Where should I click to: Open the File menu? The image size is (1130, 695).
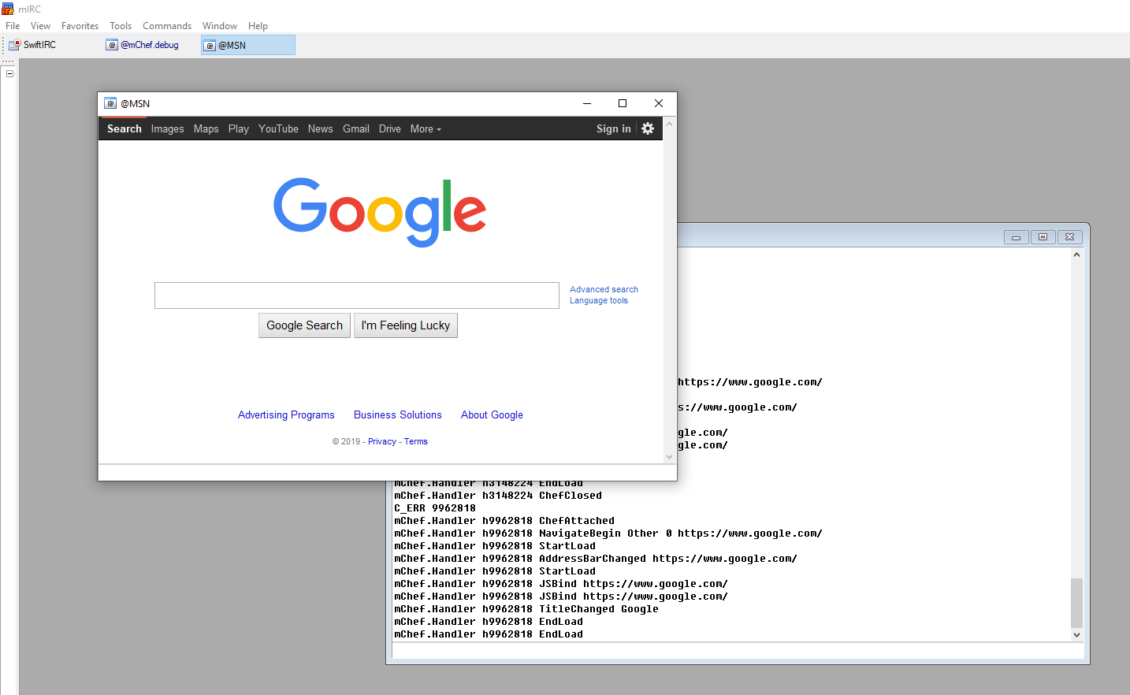point(13,26)
